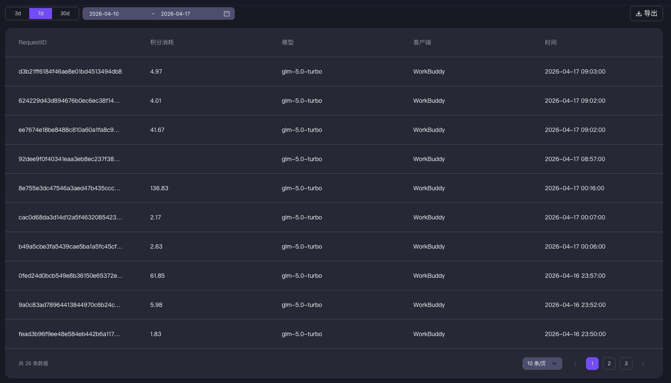The width and height of the screenshot is (671, 383).
Task: Click timestamp 2026-04-17 00:16:00
Action: [x=575, y=188]
